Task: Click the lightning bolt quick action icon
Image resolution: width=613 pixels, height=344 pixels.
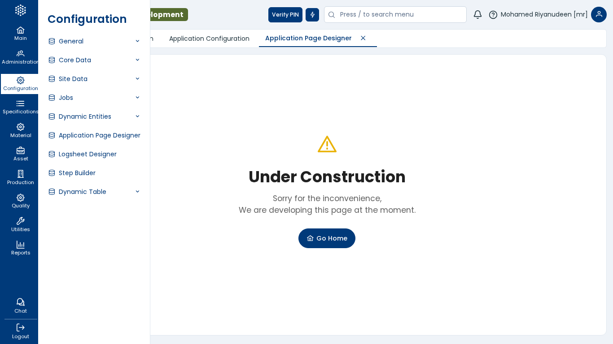Action: click(x=312, y=15)
